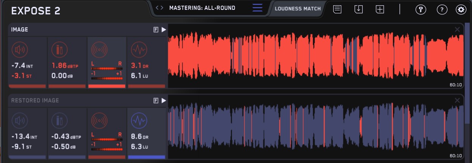Select dynamic range icon in RESTORED IMAGE track
The image size is (472, 163).
(138, 121)
